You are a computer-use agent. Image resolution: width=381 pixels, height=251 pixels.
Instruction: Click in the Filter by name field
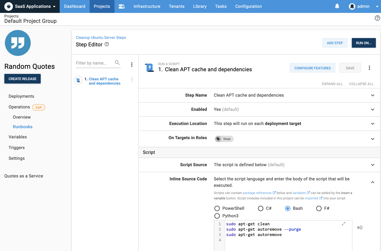[x=94, y=63]
